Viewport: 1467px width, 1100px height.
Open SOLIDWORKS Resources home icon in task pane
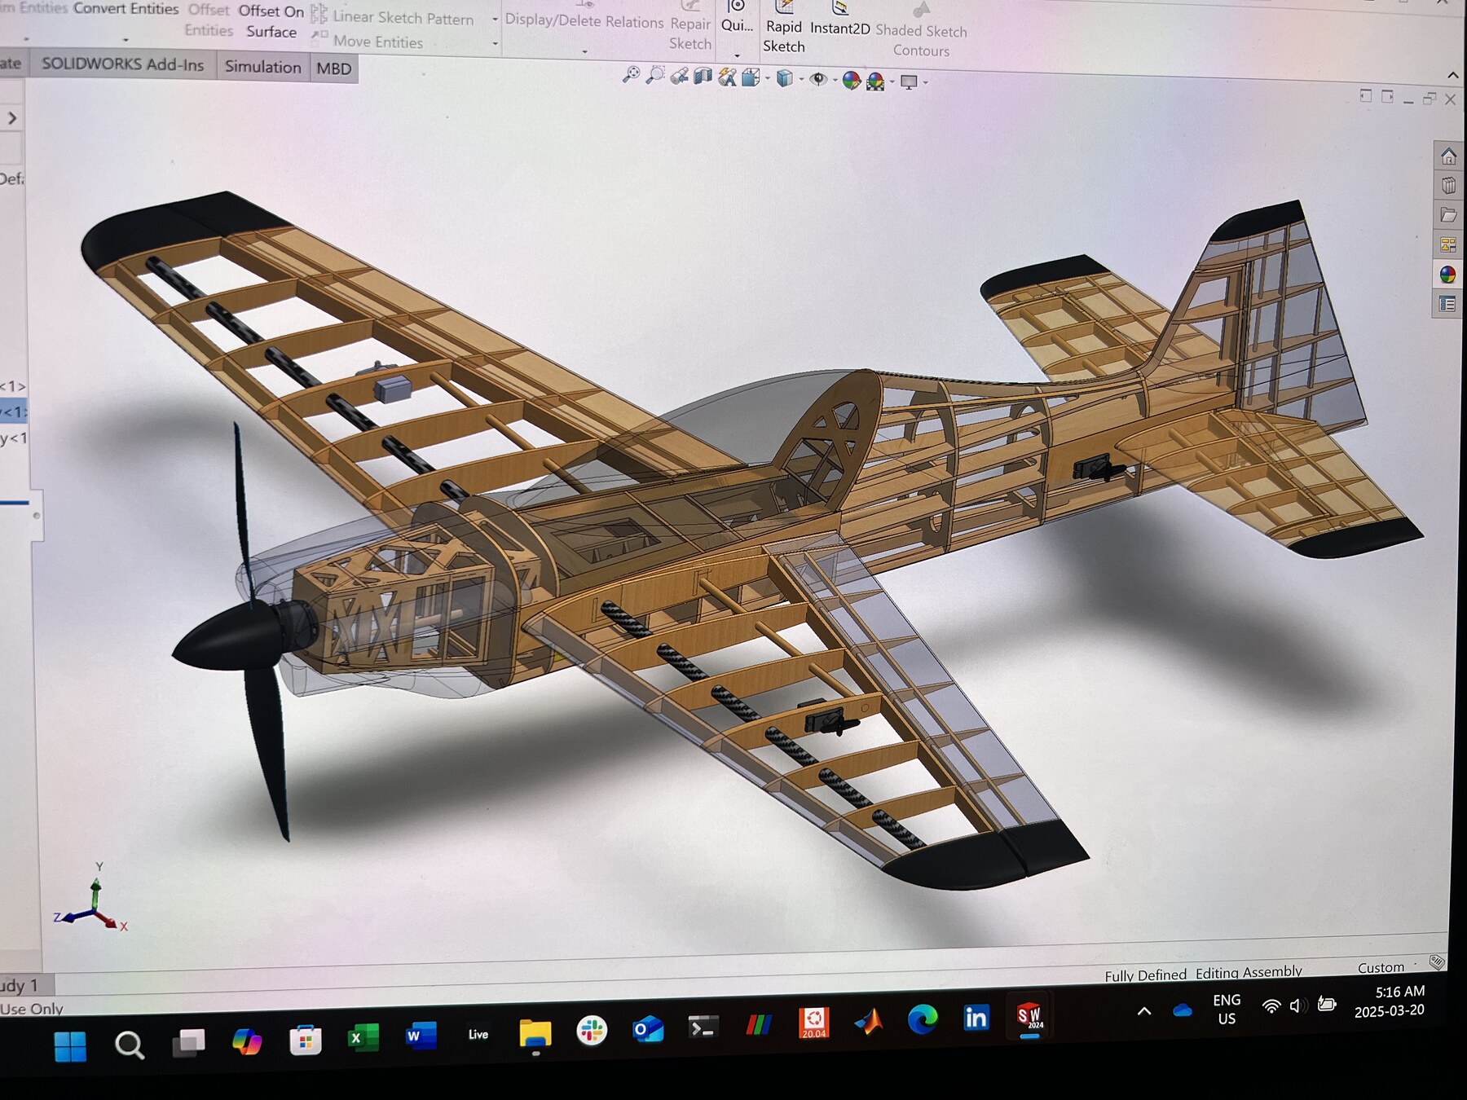click(1448, 156)
